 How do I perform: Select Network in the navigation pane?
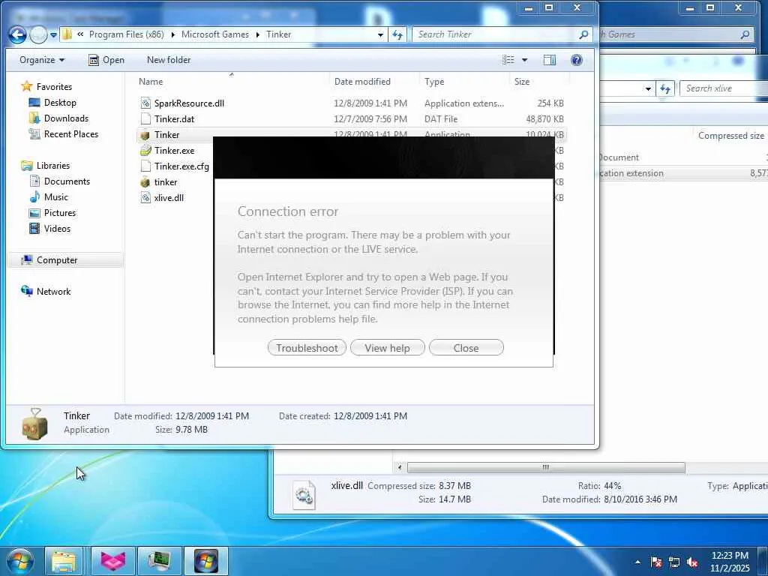[x=53, y=292]
